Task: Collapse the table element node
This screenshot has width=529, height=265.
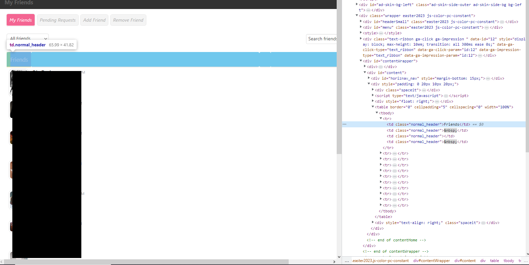Action: (373, 107)
